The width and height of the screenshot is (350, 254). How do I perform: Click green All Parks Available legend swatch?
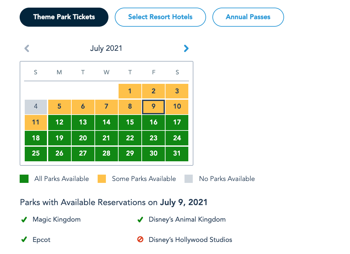coord(24,179)
